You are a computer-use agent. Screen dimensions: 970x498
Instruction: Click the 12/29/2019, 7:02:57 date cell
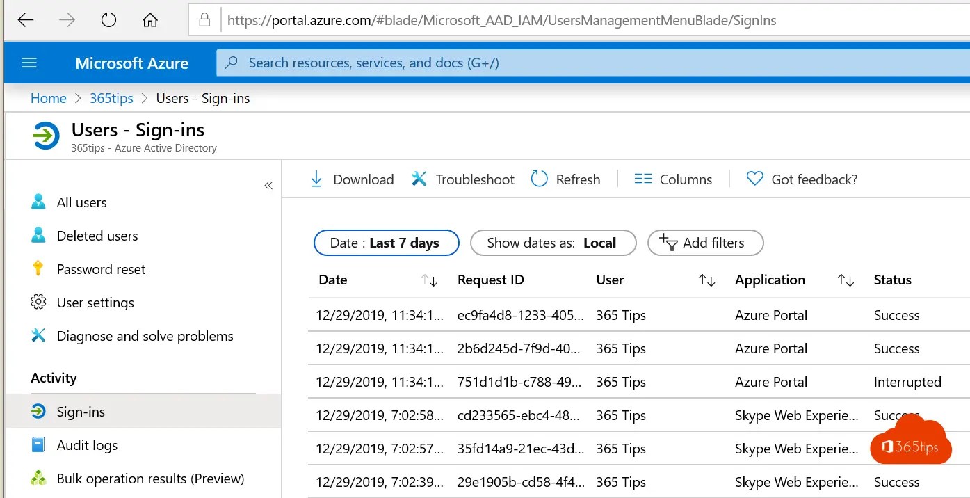(380, 449)
